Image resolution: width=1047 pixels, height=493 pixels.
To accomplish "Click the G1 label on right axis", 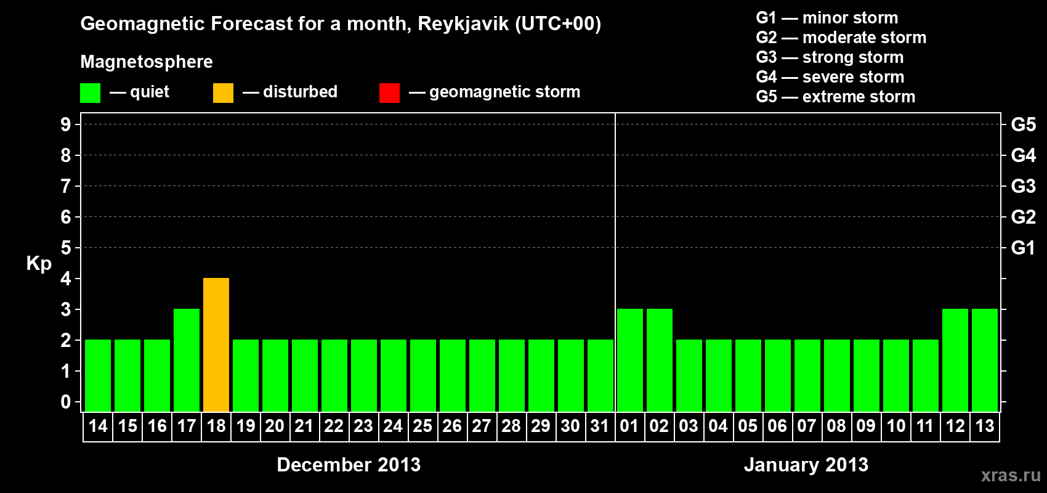I will pos(1024,248).
